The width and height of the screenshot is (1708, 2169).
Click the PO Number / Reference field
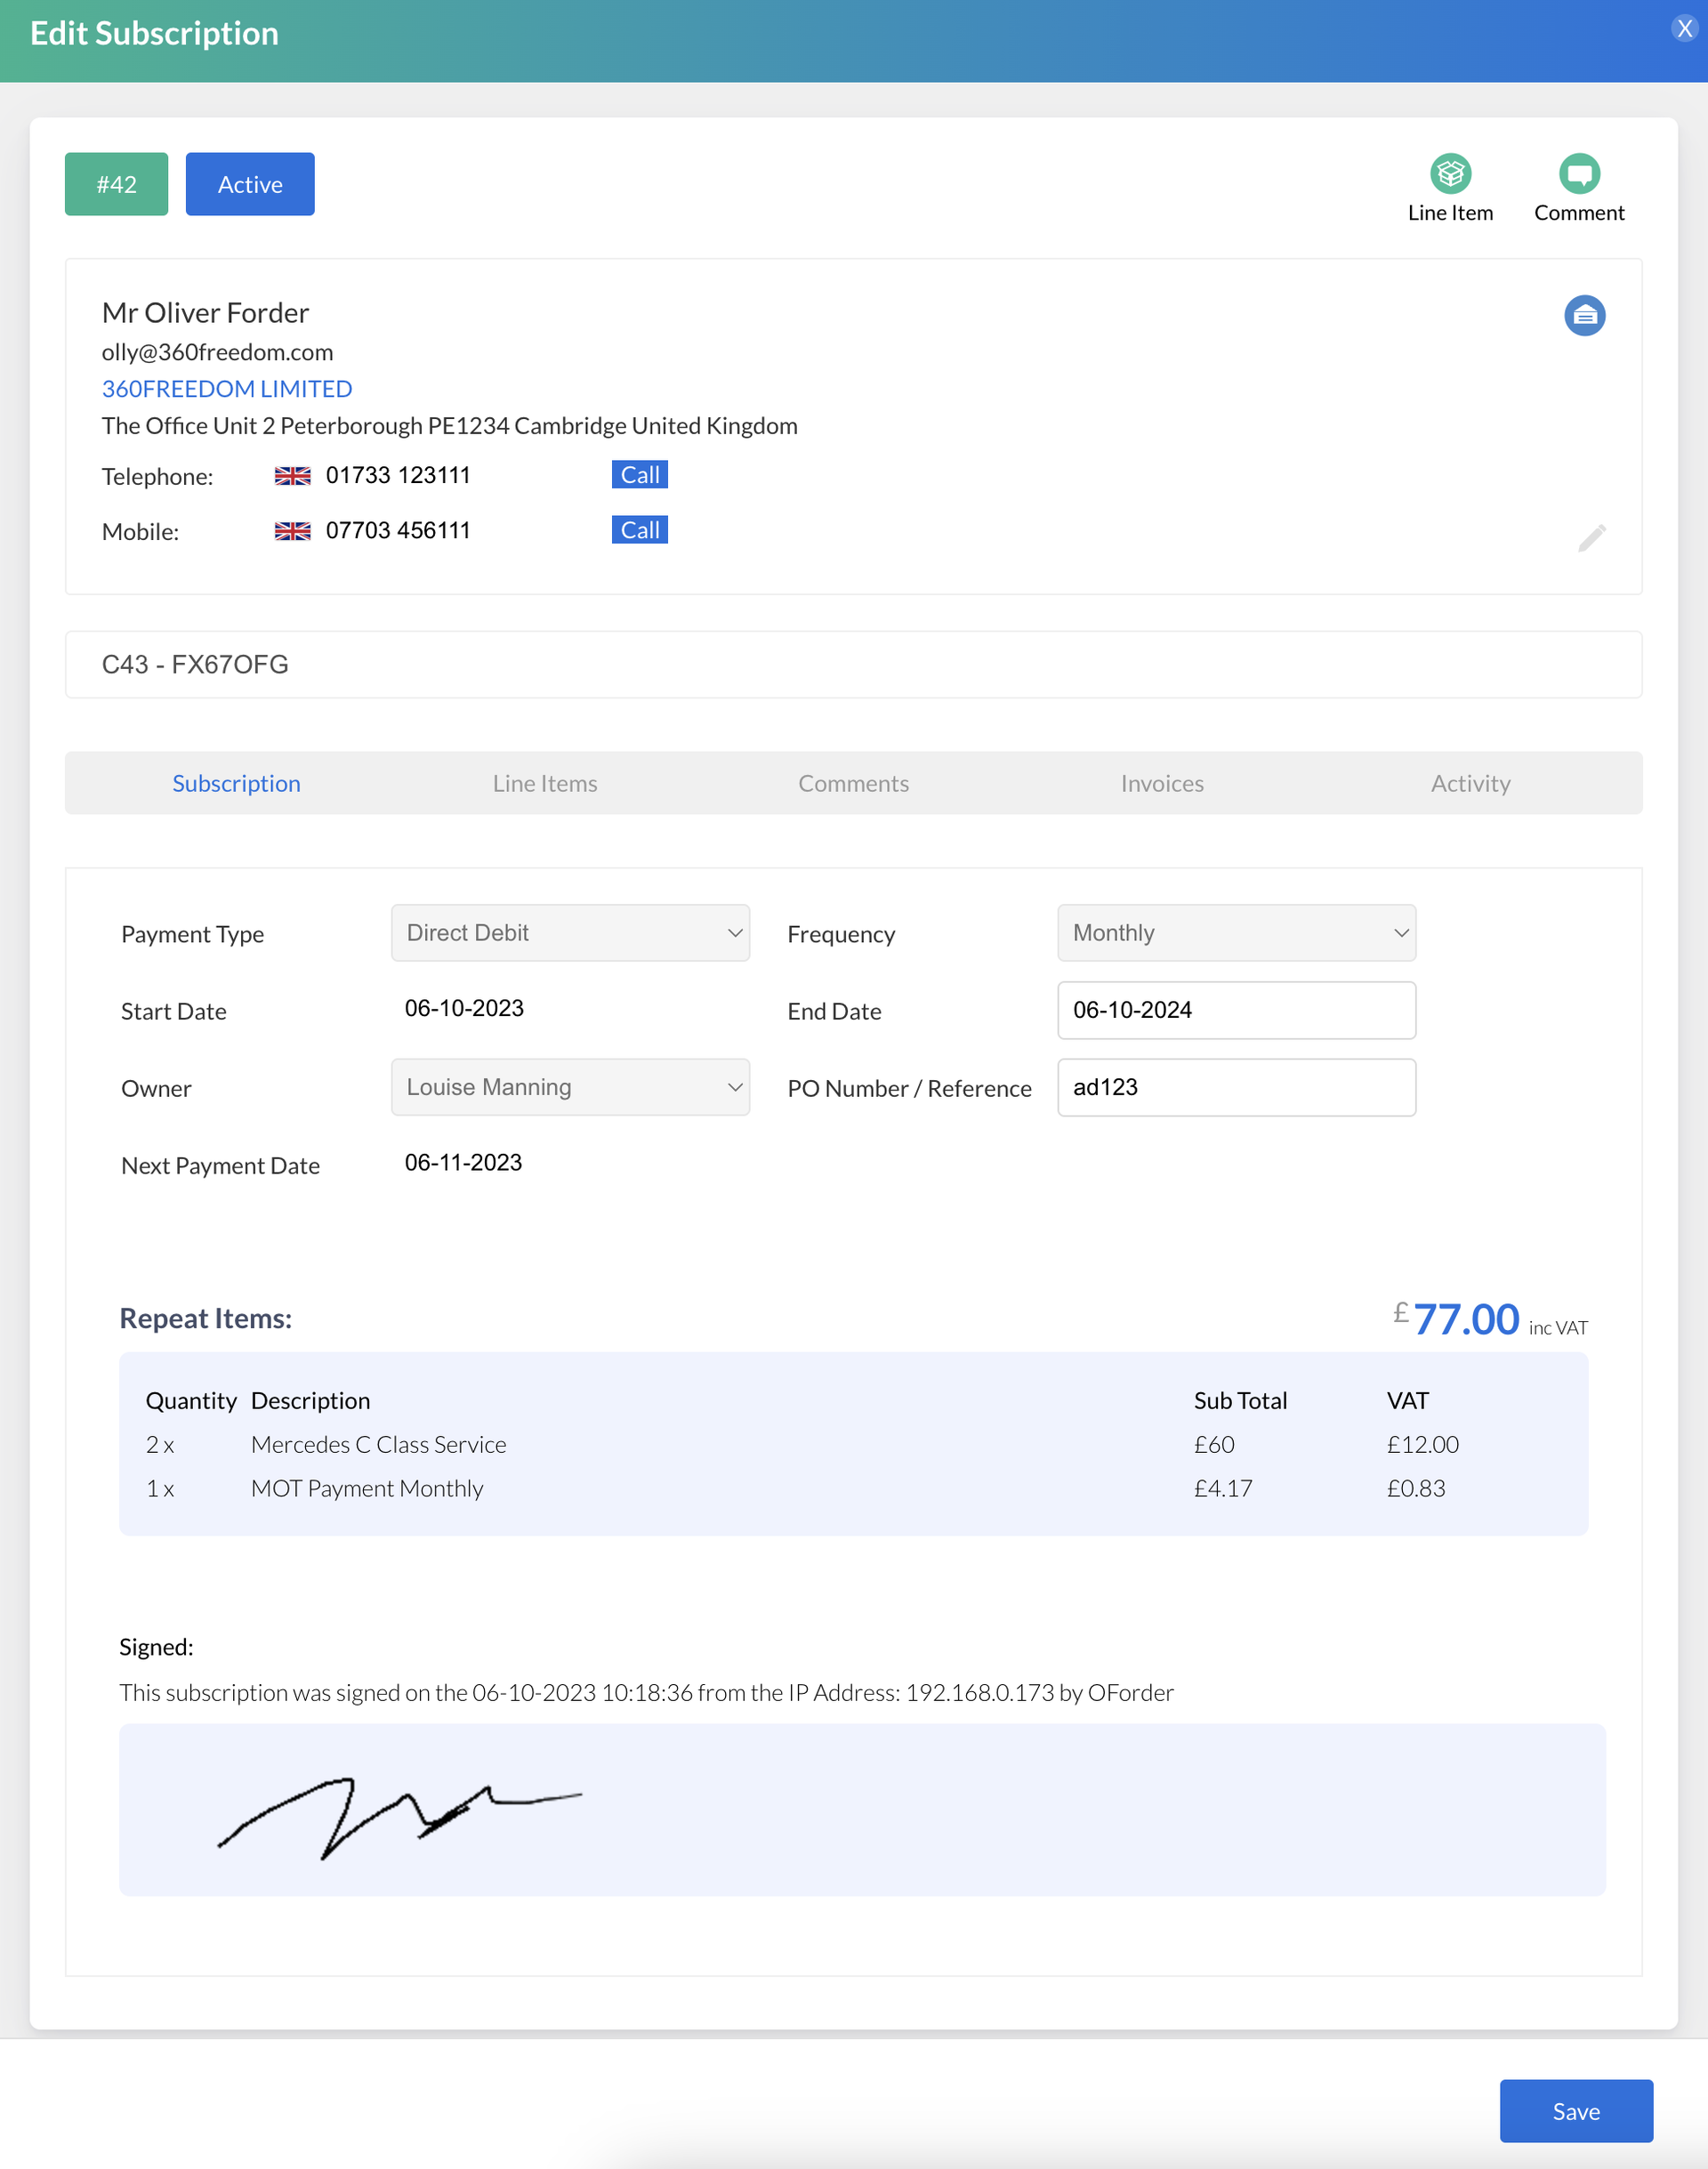click(1236, 1087)
